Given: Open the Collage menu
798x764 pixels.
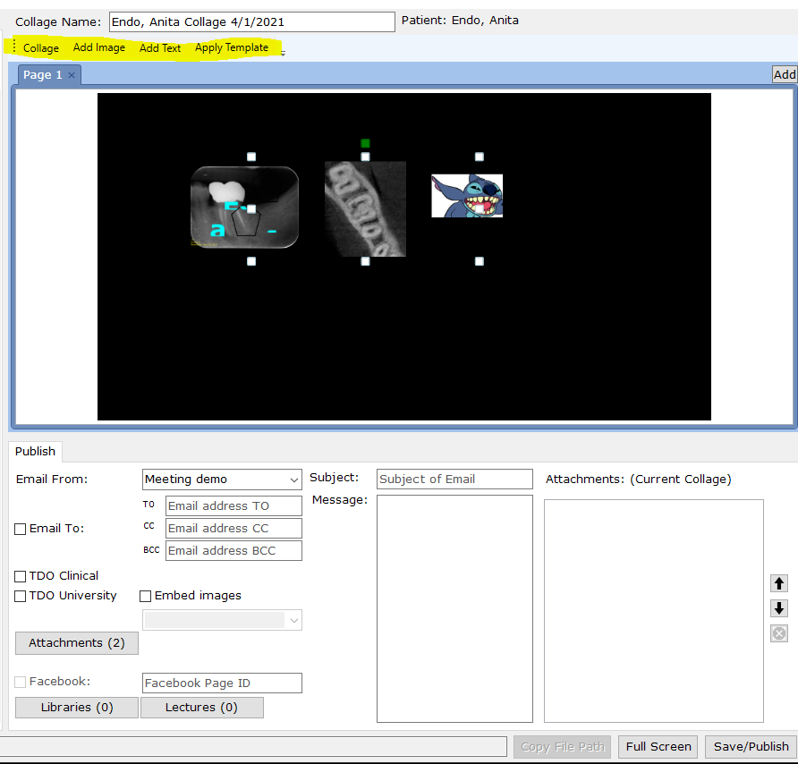Looking at the screenshot, I should (x=41, y=48).
